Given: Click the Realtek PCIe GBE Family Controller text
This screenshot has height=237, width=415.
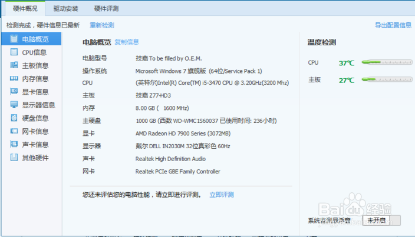Looking at the screenshot, I should tap(178, 172).
